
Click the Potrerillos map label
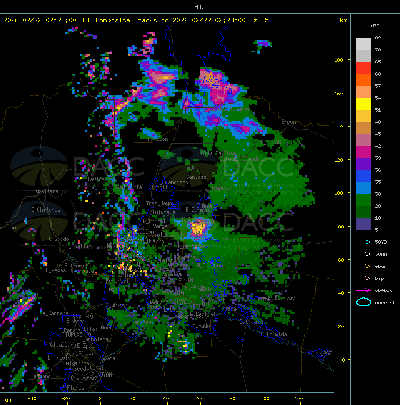pos(80,266)
